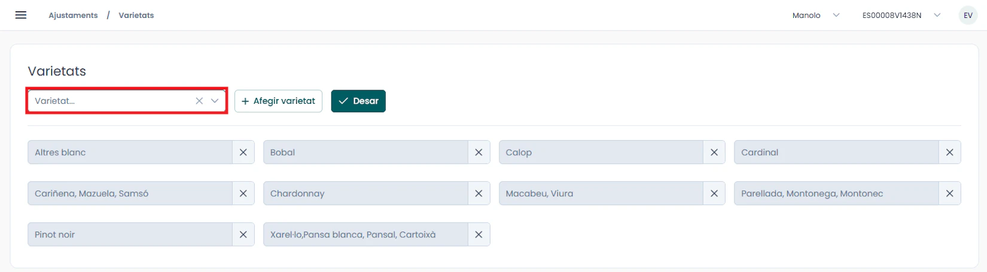Clear the Varietat selector with X
The image size is (987, 272).
pos(199,101)
